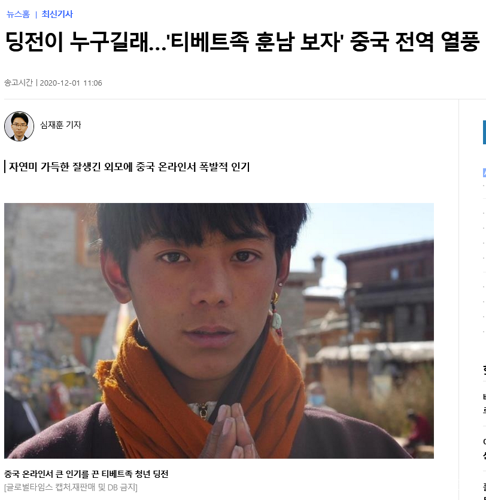Screen dimensions: 486x500
Task: Click the article headline about 딩전
Action: tap(243, 42)
